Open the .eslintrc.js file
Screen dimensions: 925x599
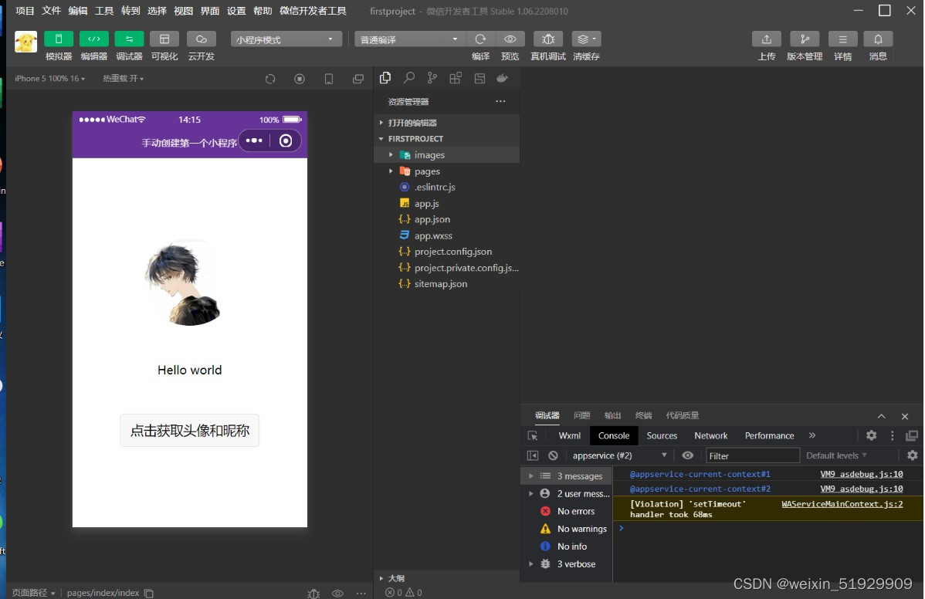pyautogui.click(x=446, y=187)
